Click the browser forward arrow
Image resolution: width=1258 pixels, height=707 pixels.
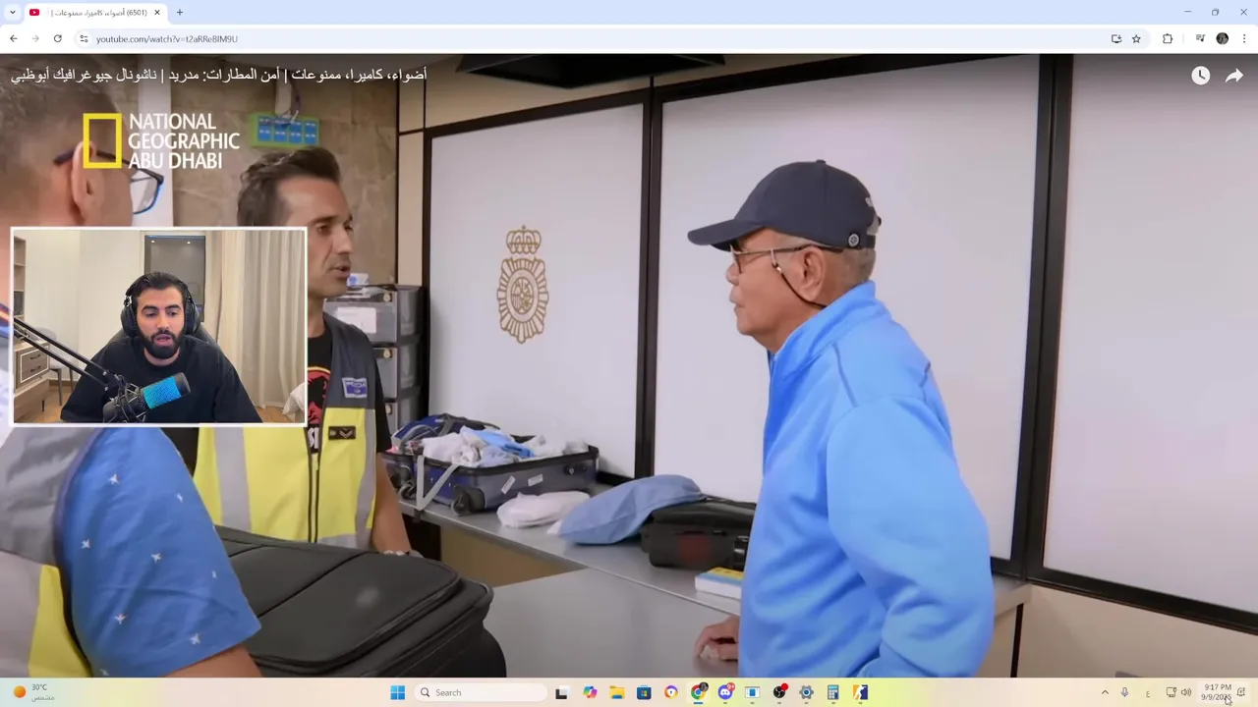[35, 38]
